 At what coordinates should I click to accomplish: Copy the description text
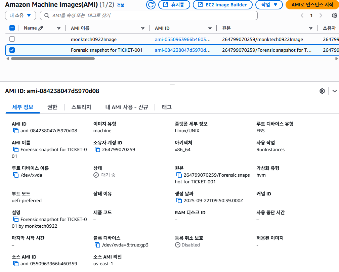pyautogui.click(x=16, y=219)
